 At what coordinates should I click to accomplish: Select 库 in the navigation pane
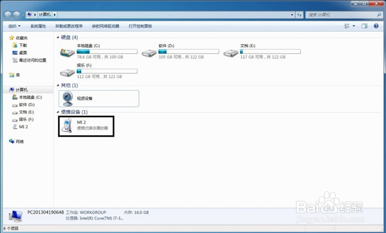15,75
